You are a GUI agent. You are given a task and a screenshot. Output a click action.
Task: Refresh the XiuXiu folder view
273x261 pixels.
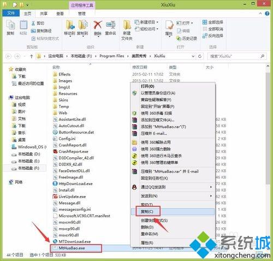(x=200, y=56)
